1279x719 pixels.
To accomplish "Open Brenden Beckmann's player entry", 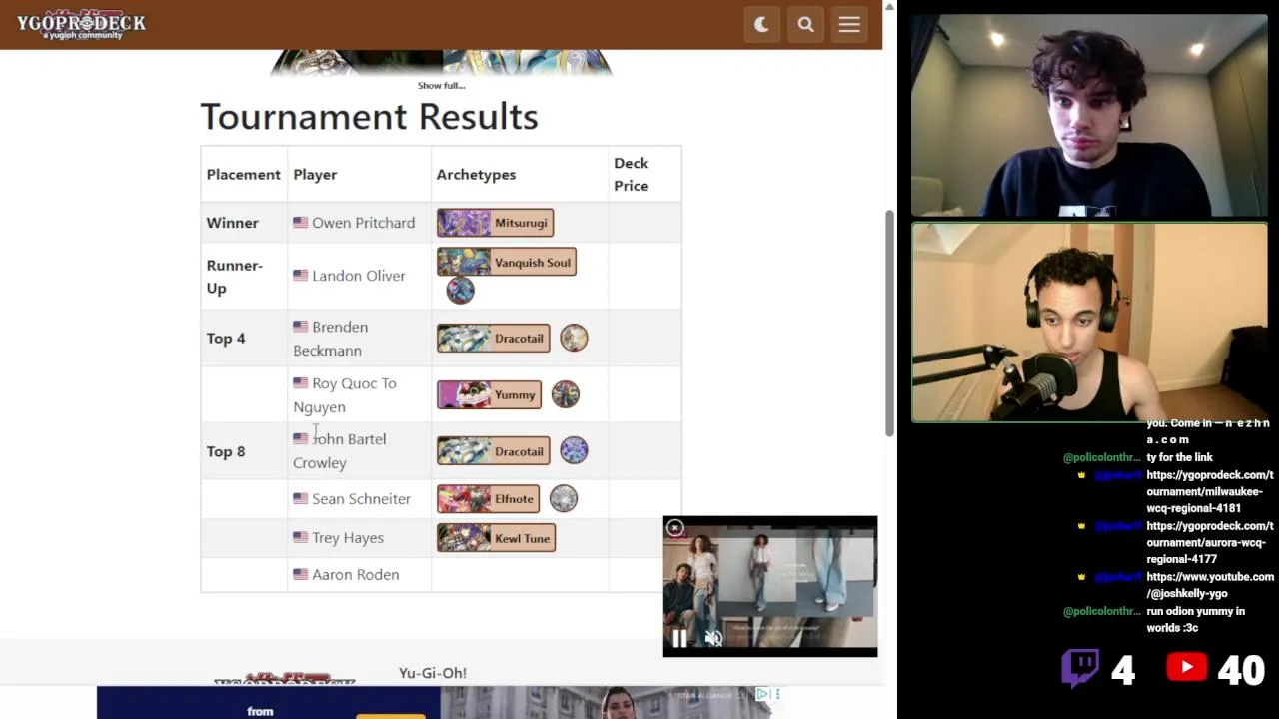I will point(331,339).
